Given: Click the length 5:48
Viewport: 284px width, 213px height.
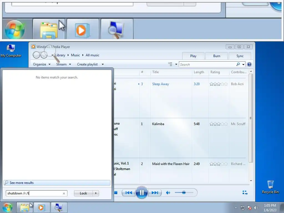Looking at the screenshot, I should (197, 124).
